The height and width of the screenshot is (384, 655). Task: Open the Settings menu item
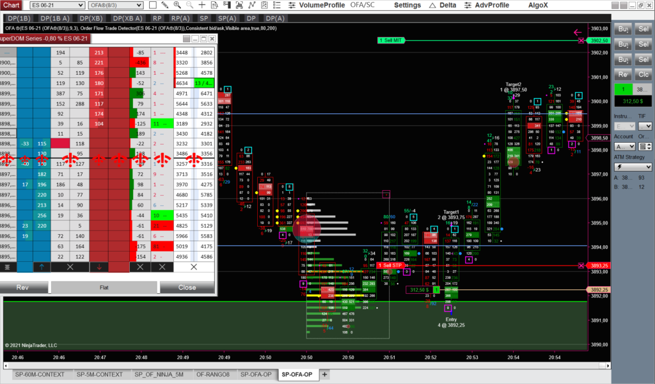pyautogui.click(x=407, y=5)
